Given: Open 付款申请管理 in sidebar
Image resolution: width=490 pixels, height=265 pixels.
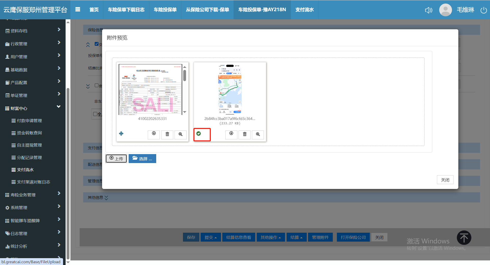Looking at the screenshot, I should point(29,121).
